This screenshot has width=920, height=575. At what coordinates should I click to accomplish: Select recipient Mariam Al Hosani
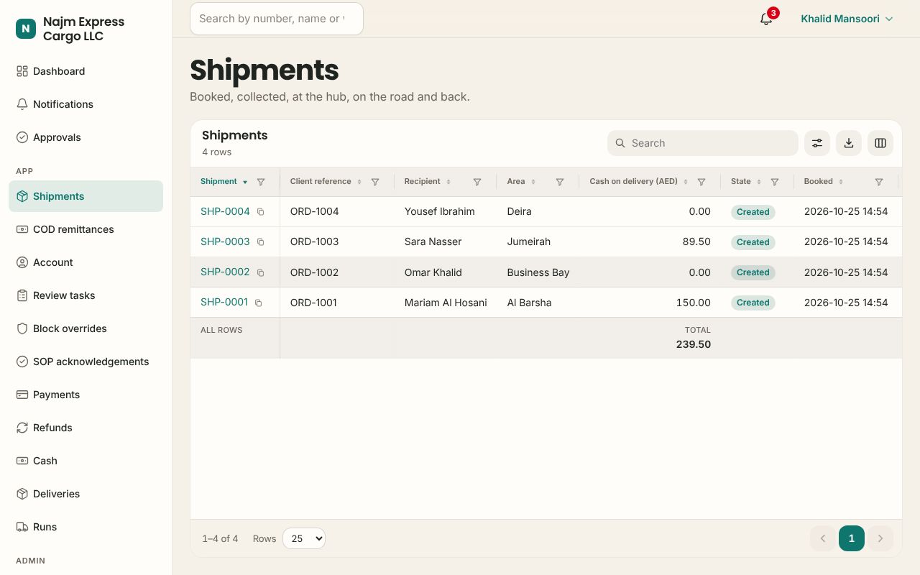click(446, 303)
